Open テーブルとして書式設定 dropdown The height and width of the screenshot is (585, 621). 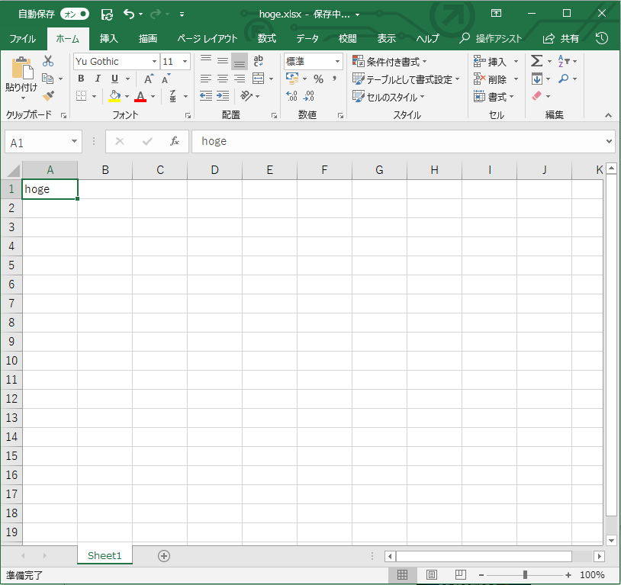[406, 79]
